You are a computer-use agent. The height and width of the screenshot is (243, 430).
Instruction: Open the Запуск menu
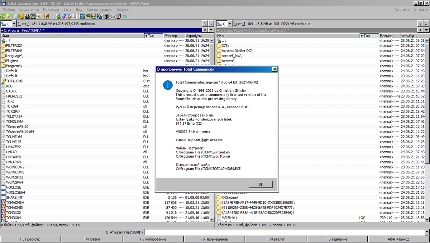point(123,10)
